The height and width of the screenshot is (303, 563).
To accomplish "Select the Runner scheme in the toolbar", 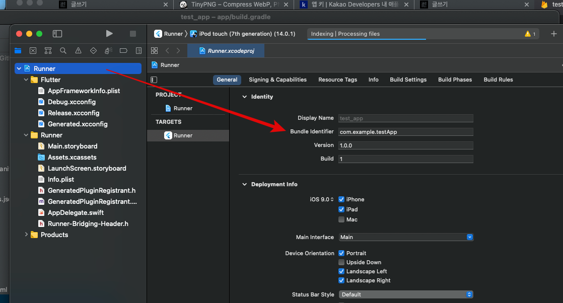I will [169, 34].
